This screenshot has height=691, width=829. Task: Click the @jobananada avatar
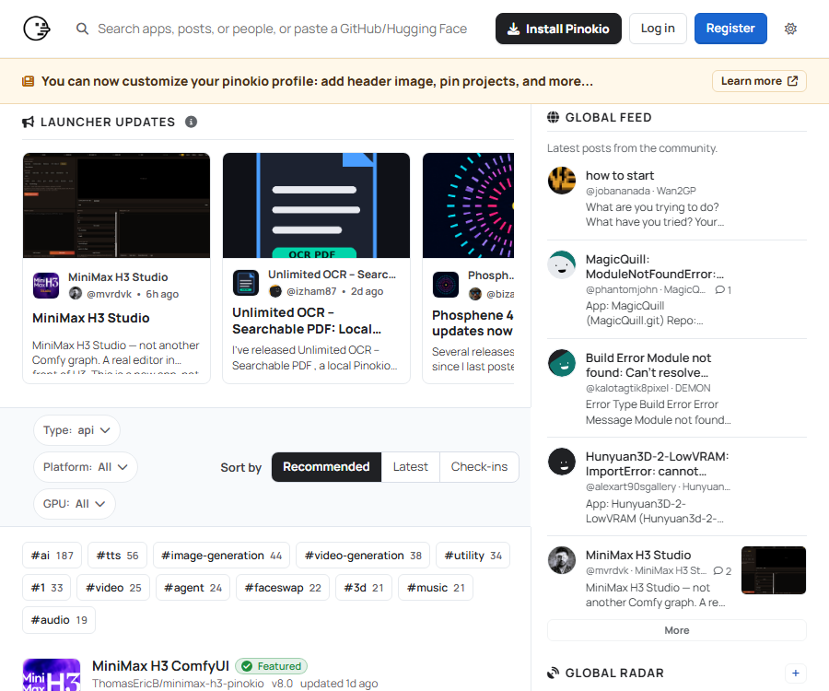pyautogui.click(x=562, y=181)
